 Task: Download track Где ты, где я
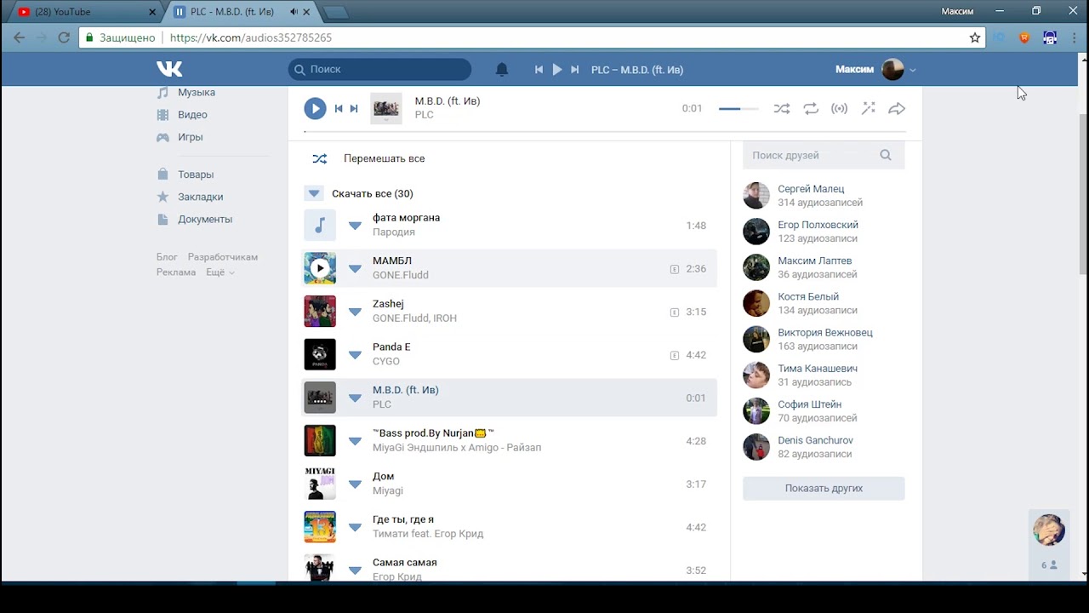355,527
